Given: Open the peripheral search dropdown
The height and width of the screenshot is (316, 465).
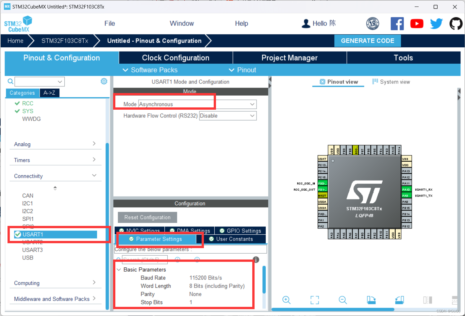Looking at the screenshot, I should click(60, 82).
